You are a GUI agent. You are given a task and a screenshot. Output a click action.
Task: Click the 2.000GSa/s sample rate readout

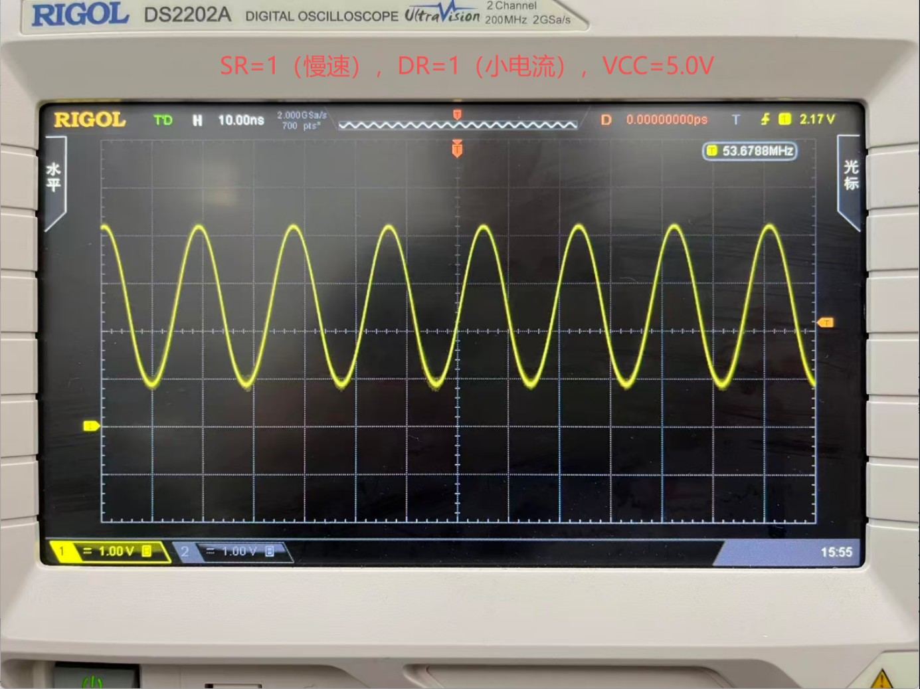[x=302, y=116]
